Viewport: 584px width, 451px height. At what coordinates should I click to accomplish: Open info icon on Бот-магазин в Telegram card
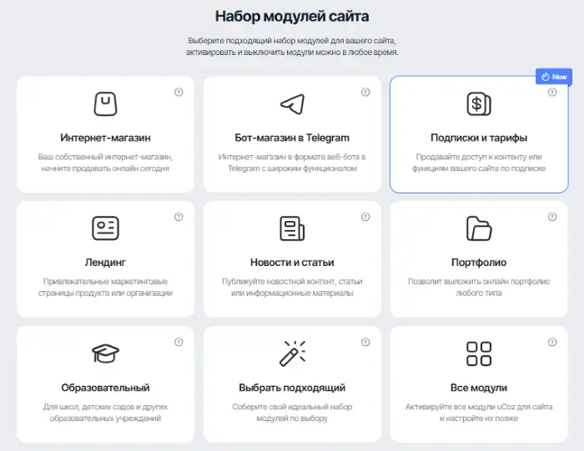365,92
